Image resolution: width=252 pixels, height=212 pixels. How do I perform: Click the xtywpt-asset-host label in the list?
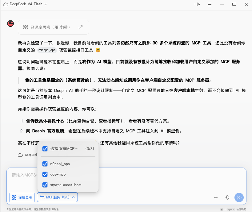(x=66, y=185)
